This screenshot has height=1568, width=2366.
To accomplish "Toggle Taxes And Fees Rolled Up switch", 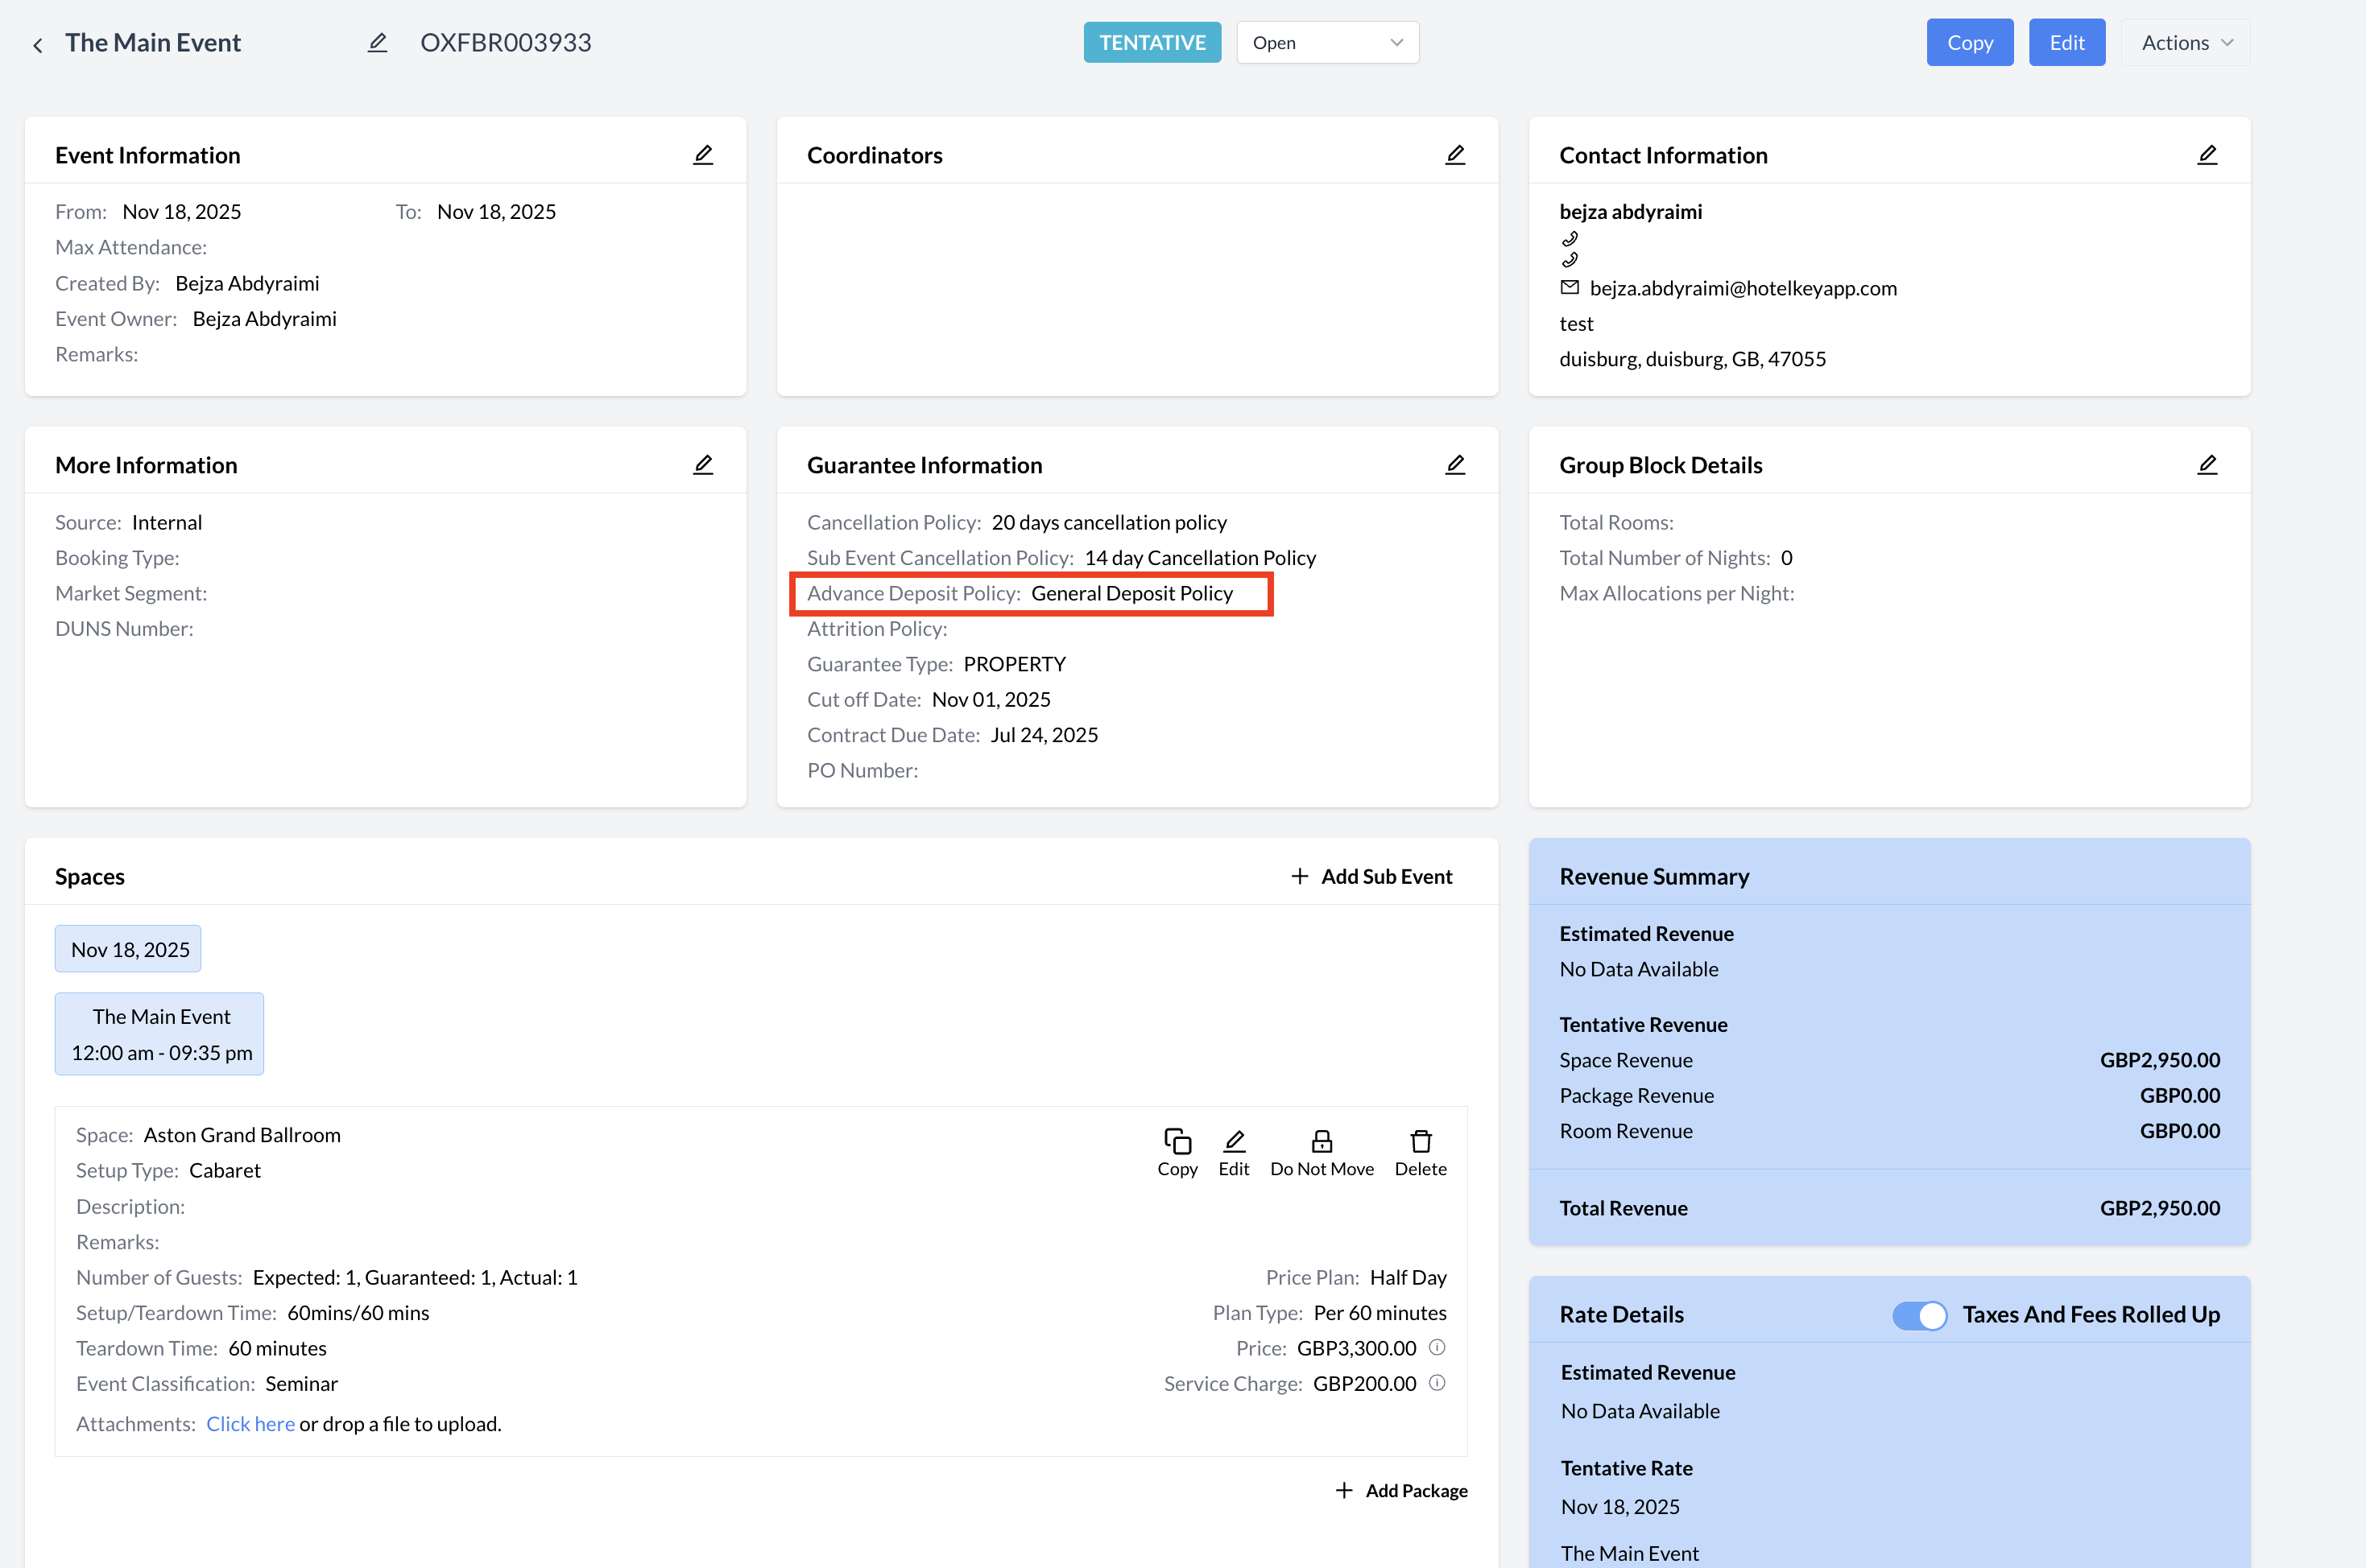I will point(1919,1315).
